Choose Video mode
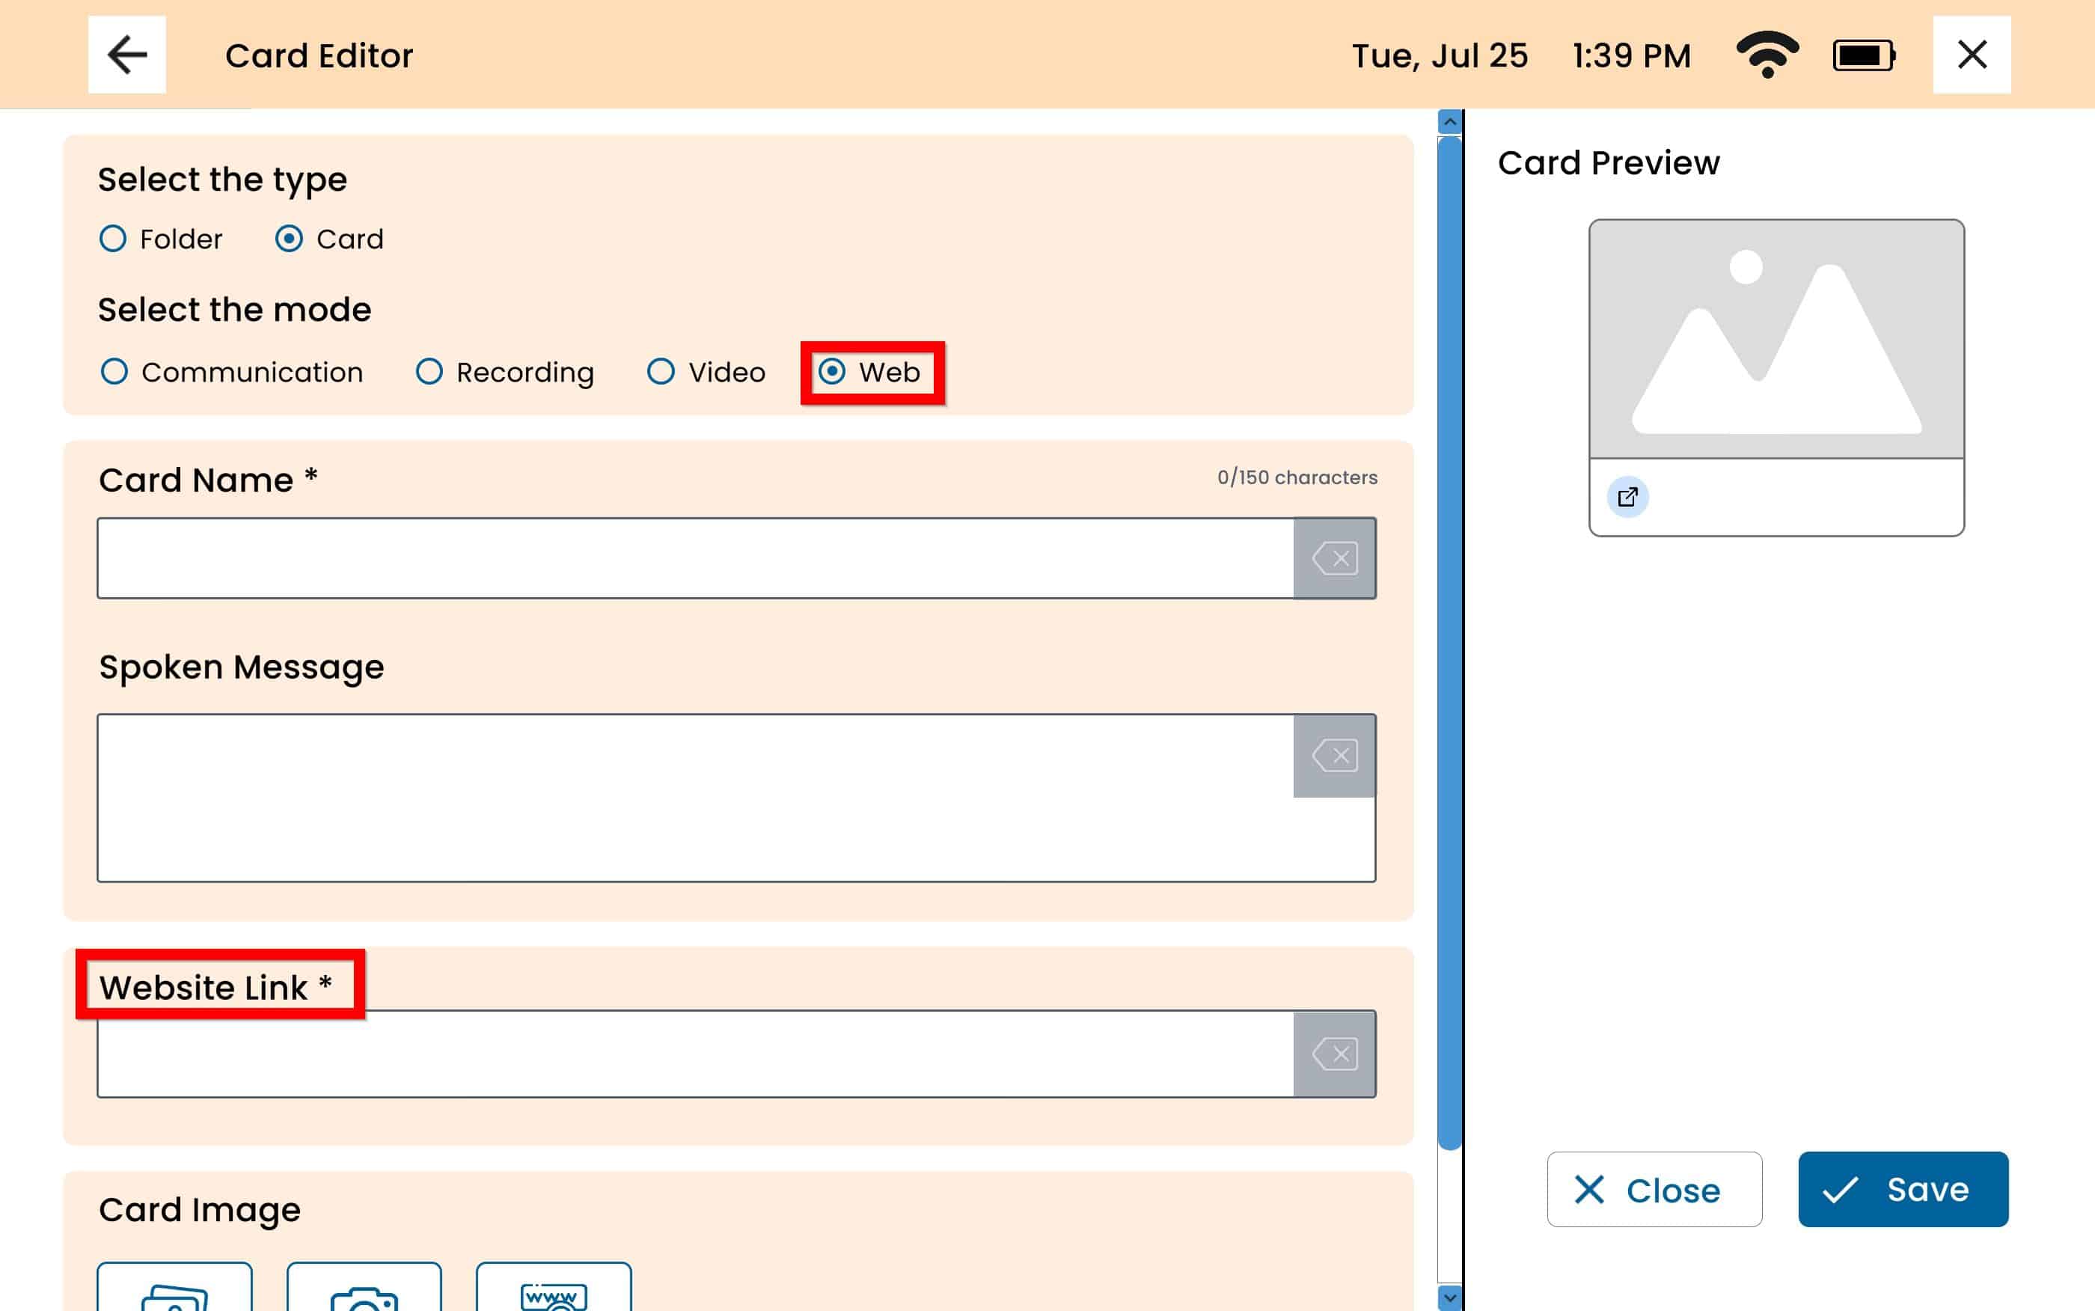The image size is (2095, 1311). click(661, 372)
